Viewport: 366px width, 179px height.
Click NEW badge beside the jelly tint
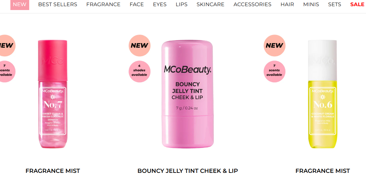pos(139,45)
